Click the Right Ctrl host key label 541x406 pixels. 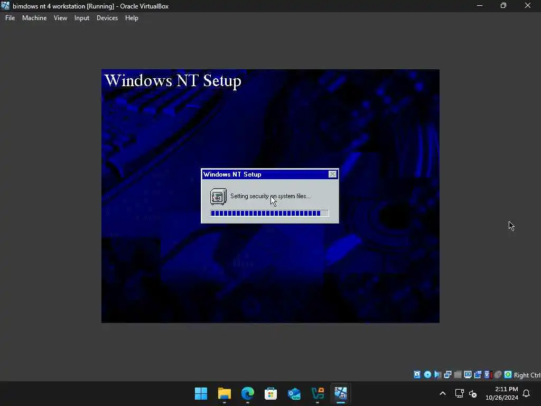527,375
